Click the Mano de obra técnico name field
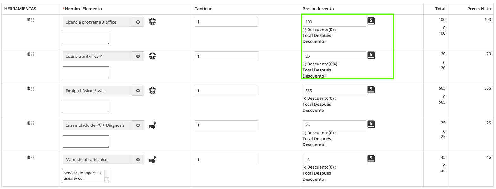The image size is (496, 189). pyautogui.click(x=97, y=160)
